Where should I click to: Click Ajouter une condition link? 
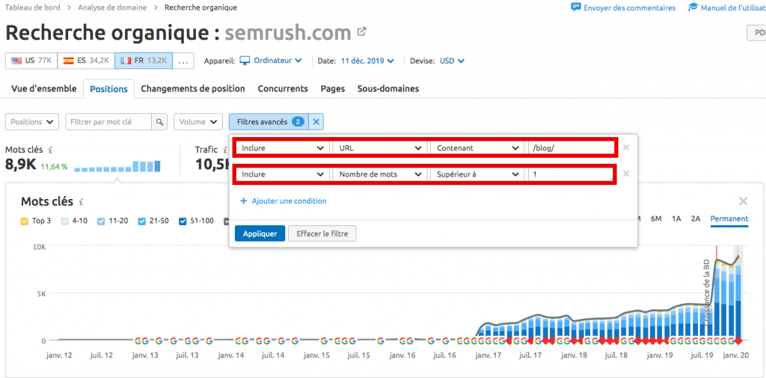pos(289,201)
